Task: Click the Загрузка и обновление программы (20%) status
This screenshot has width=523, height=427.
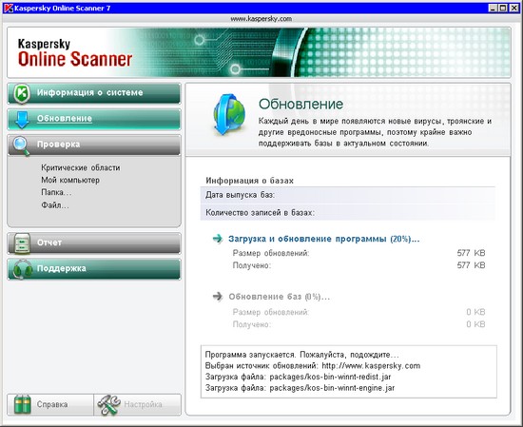Action: coord(323,239)
